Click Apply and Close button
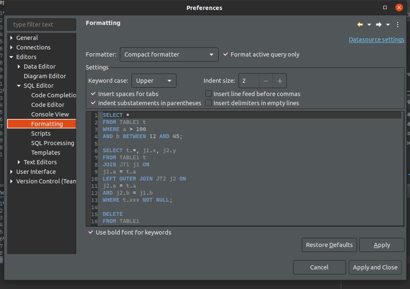 tap(375, 267)
